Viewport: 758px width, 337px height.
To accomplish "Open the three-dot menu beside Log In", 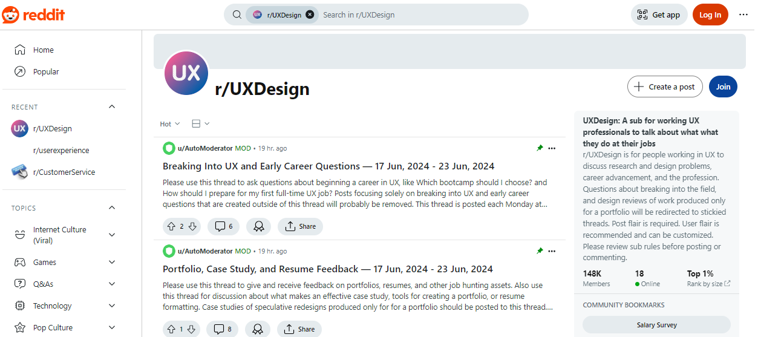I will [x=743, y=15].
